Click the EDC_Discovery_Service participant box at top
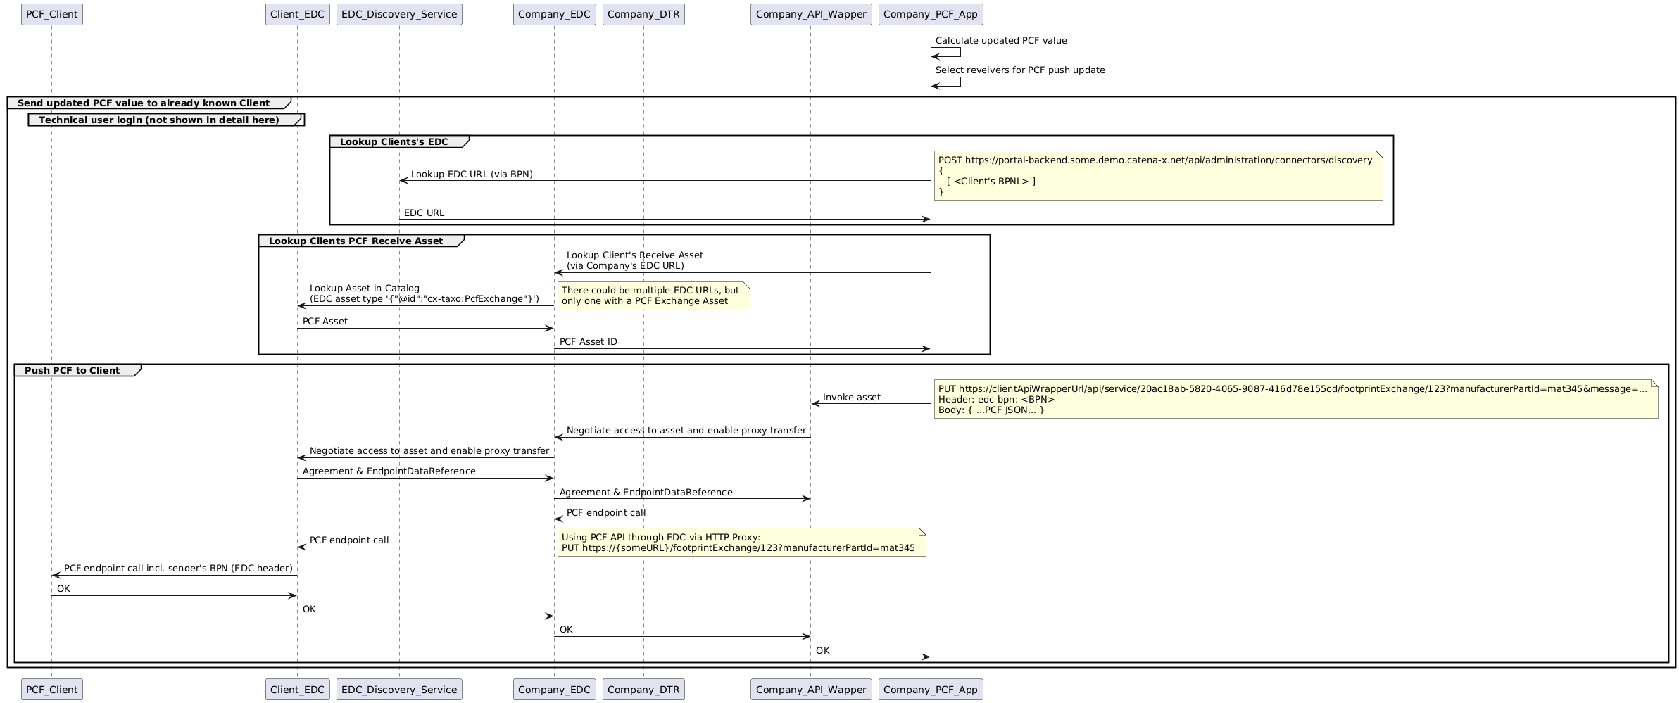 [x=399, y=14]
